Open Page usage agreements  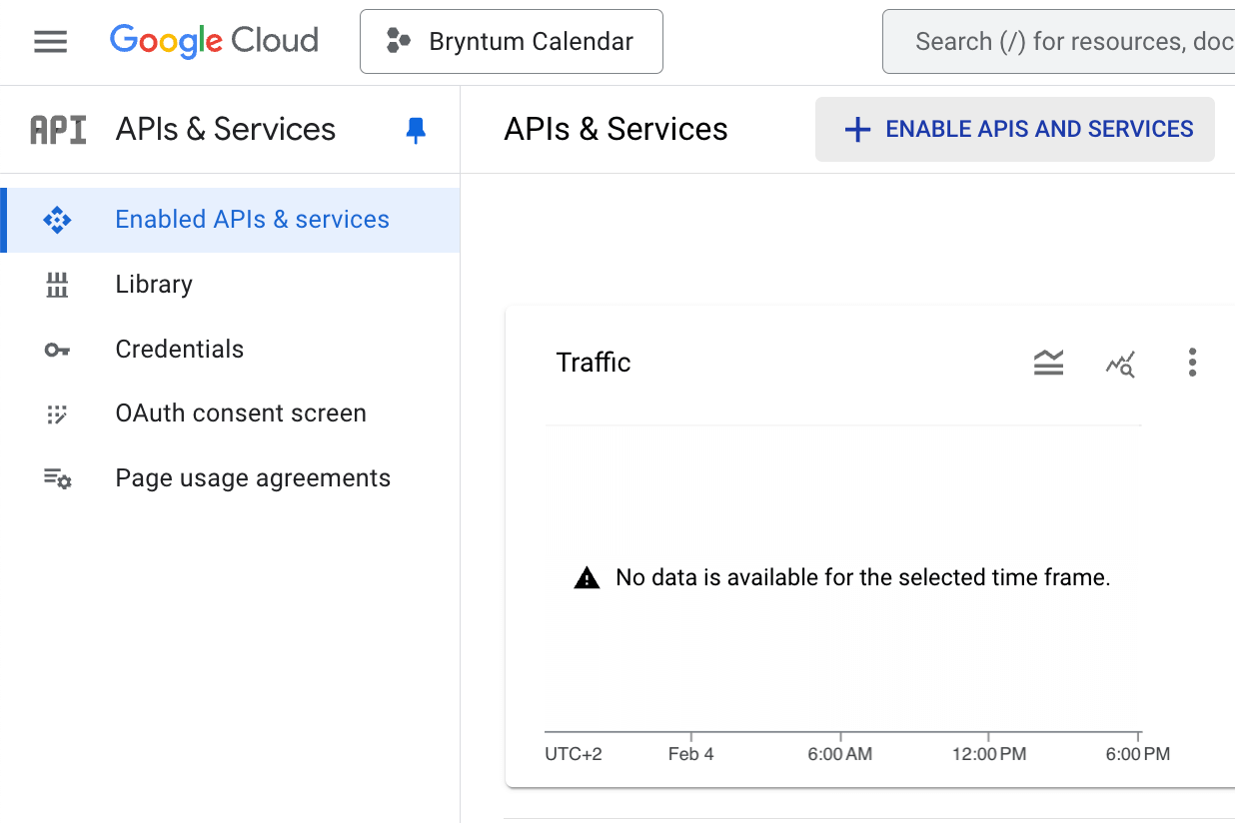point(231,478)
